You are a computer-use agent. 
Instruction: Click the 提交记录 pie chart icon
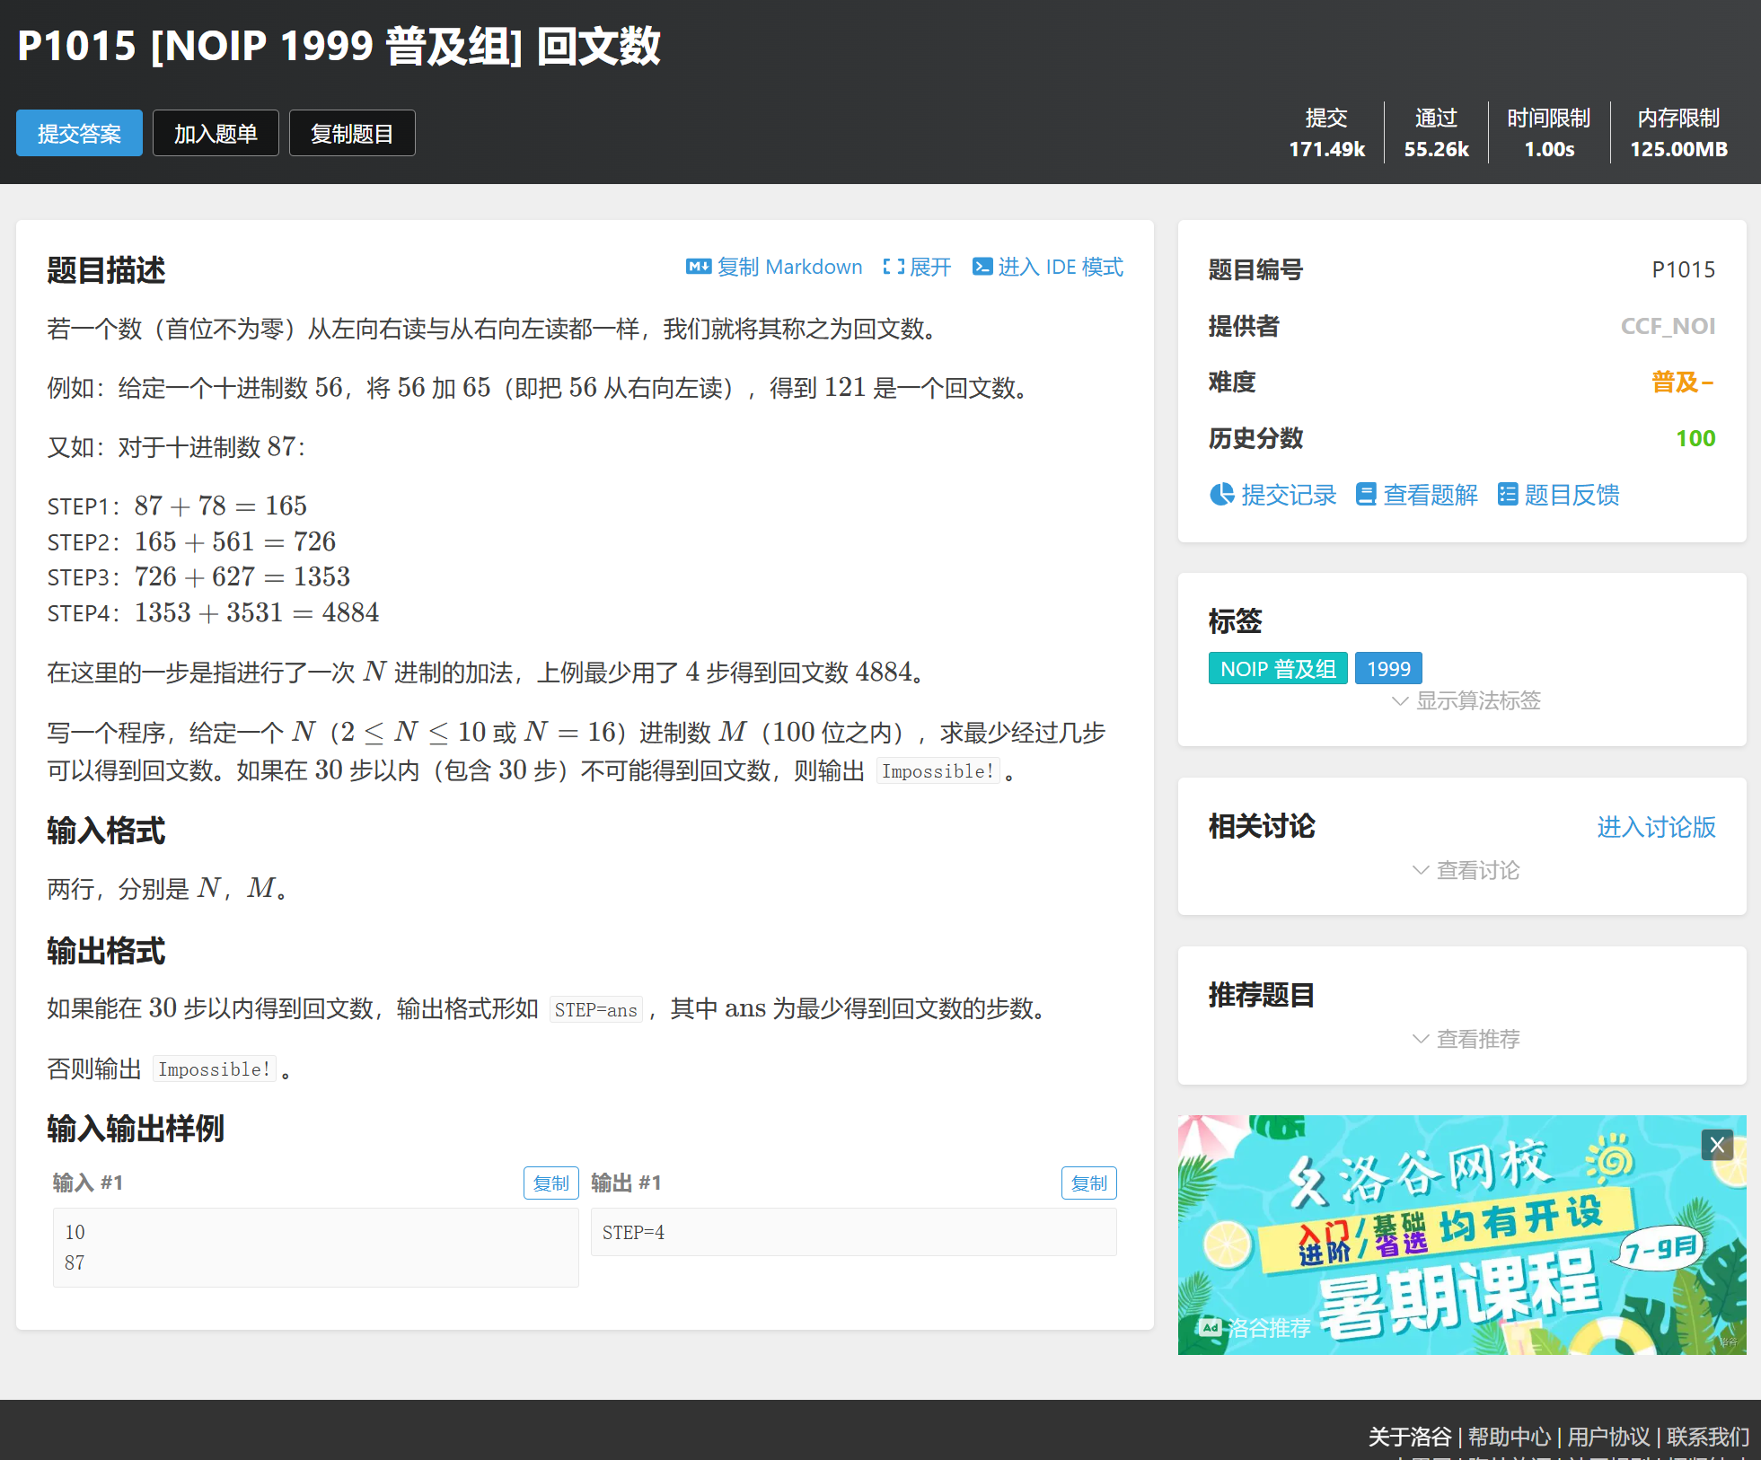[1221, 495]
